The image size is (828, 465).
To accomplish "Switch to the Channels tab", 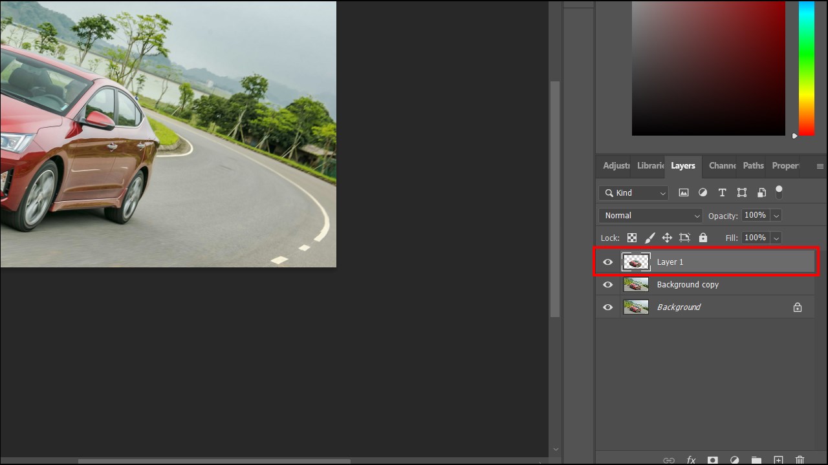I will [x=722, y=165].
